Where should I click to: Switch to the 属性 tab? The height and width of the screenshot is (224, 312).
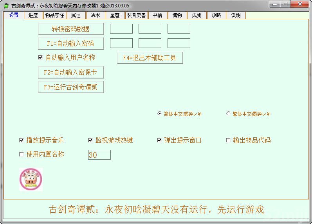(76, 15)
